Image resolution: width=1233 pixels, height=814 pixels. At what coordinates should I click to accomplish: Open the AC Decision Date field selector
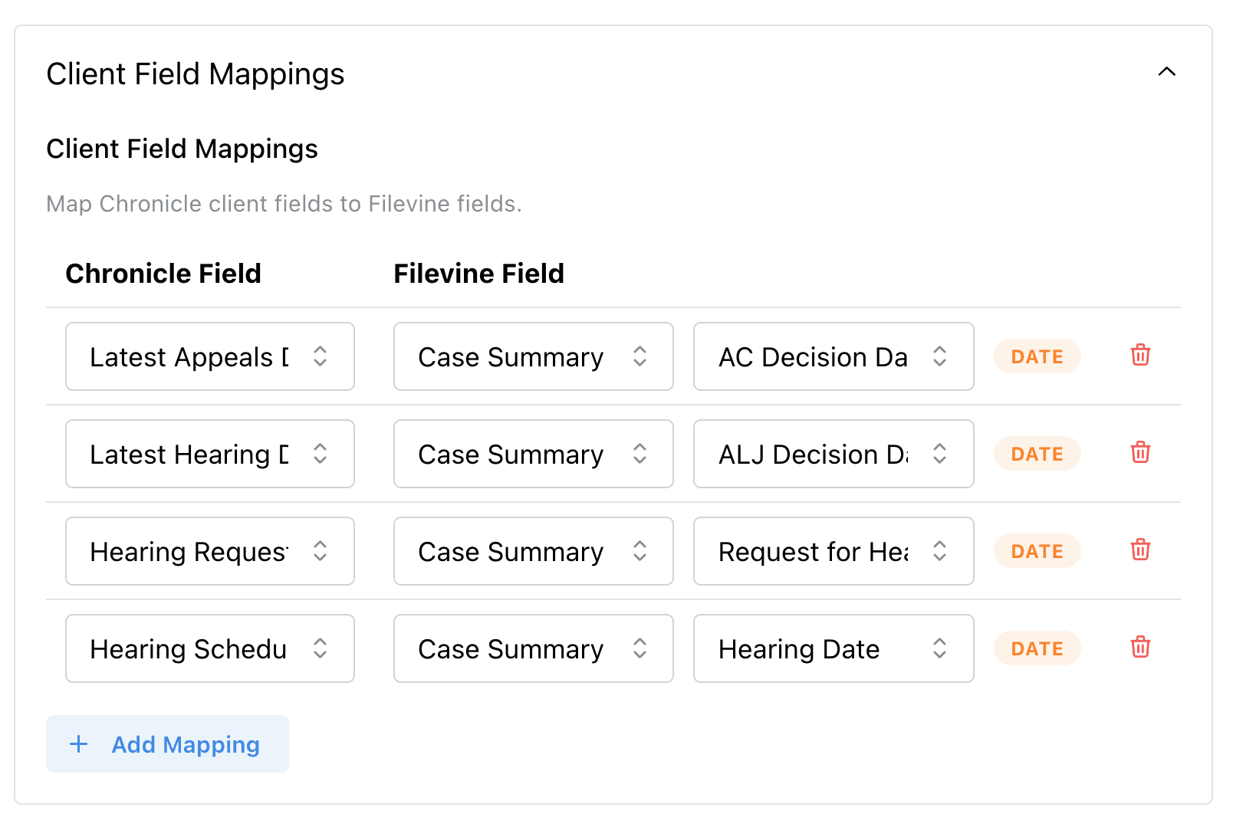[x=833, y=356]
